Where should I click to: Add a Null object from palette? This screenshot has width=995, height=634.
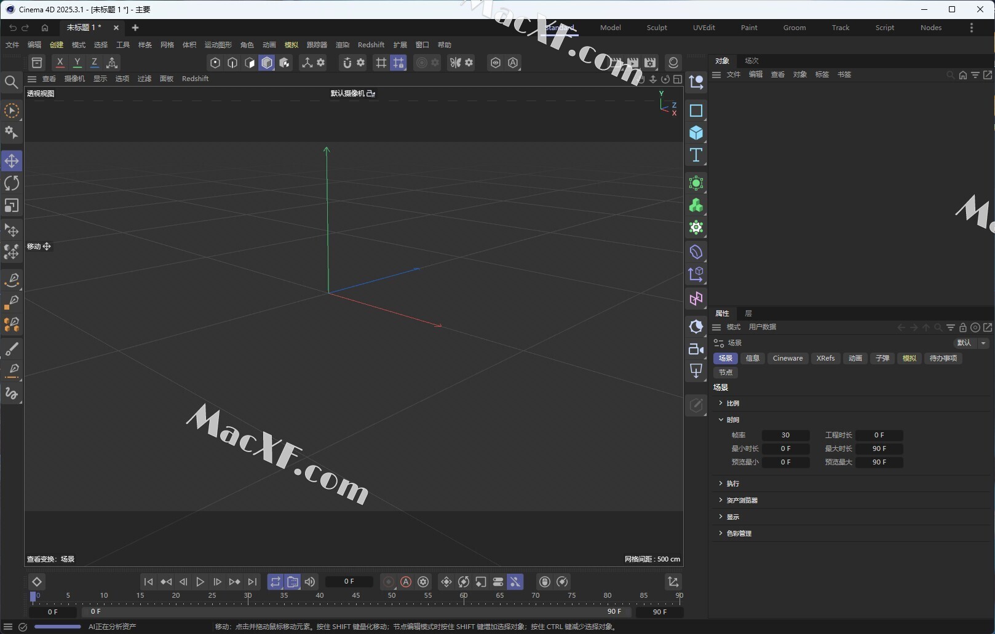click(696, 82)
